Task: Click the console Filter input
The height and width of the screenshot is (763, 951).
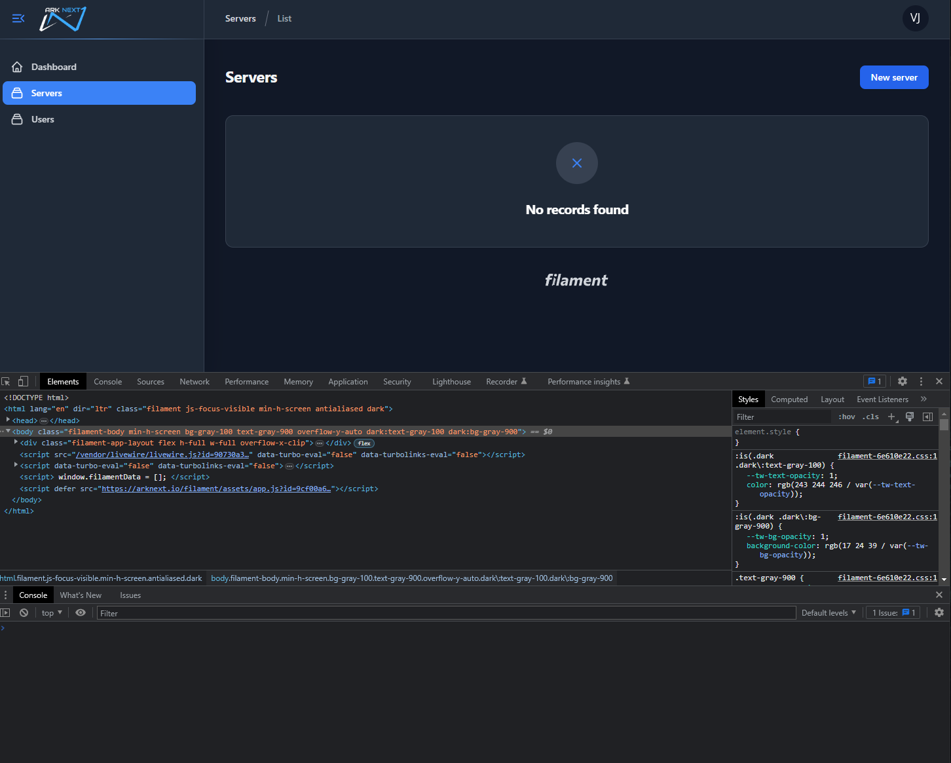Action: (446, 613)
